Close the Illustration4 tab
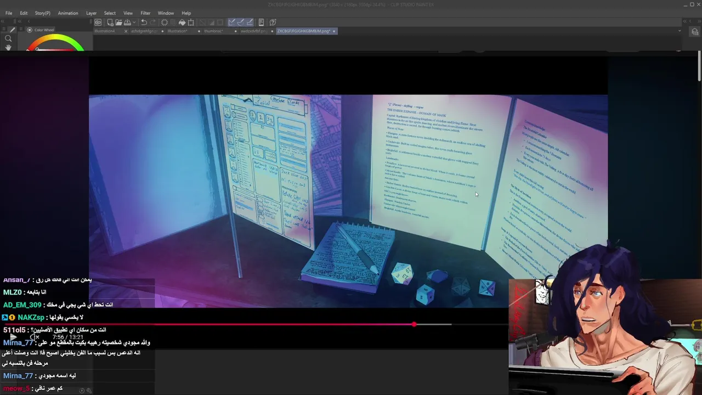The image size is (702, 395). (x=126, y=31)
